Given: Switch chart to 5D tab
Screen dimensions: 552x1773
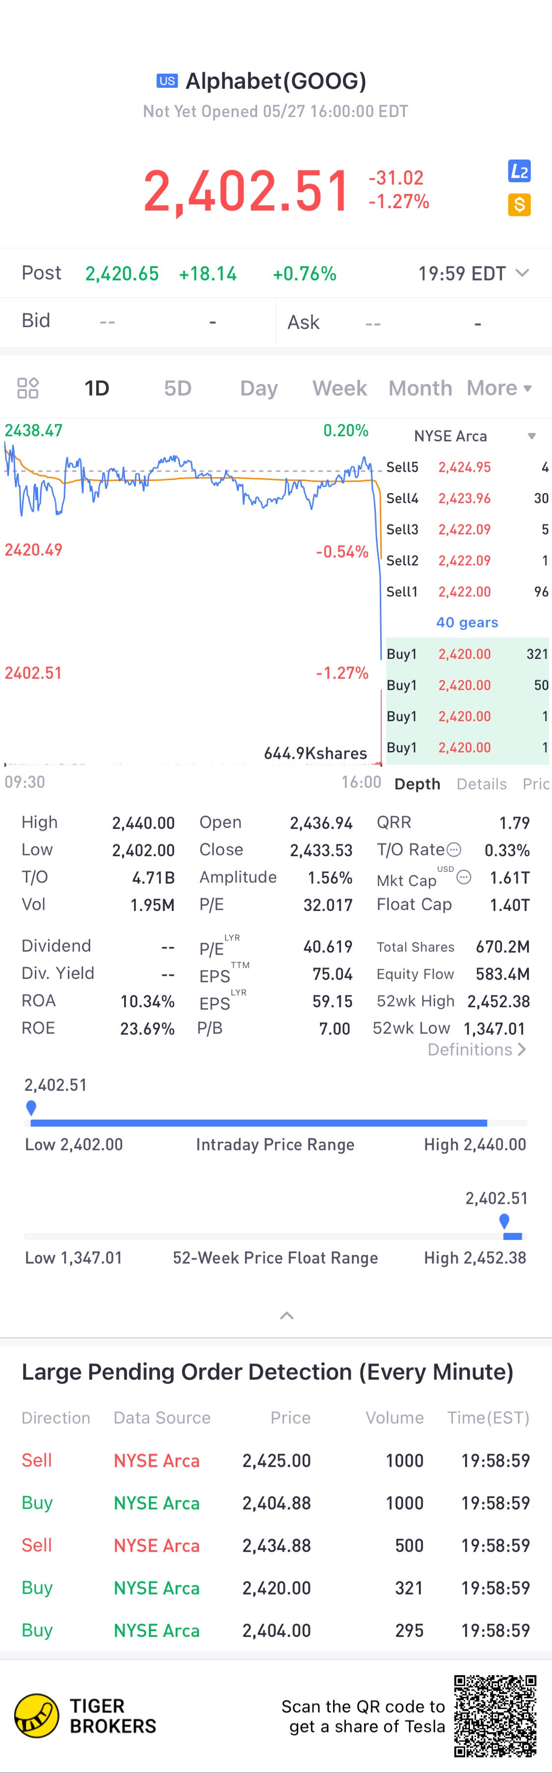Looking at the screenshot, I should (178, 388).
